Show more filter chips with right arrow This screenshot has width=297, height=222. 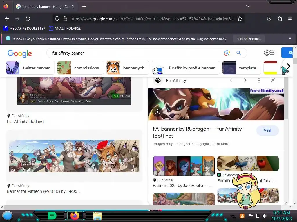pyautogui.click(x=289, y=66)
